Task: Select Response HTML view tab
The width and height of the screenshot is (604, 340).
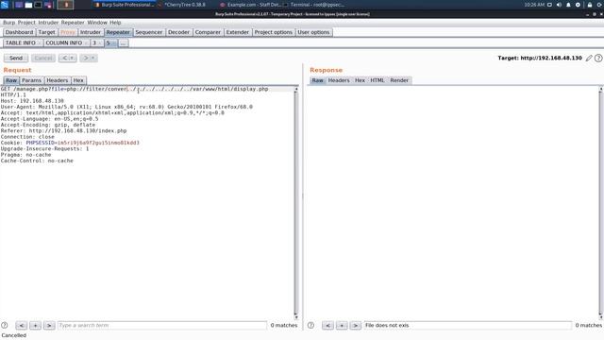Action: (377, 80)
